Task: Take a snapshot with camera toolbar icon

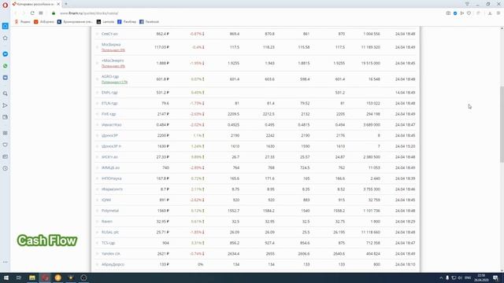Action: click(x=448, y=13)
